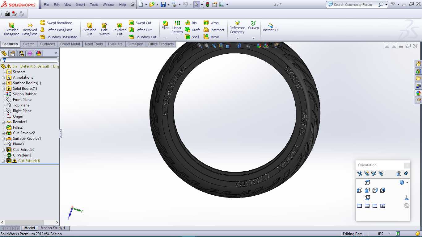
Task: Open the DisplayManager tab icon
Action: (39, 53)
